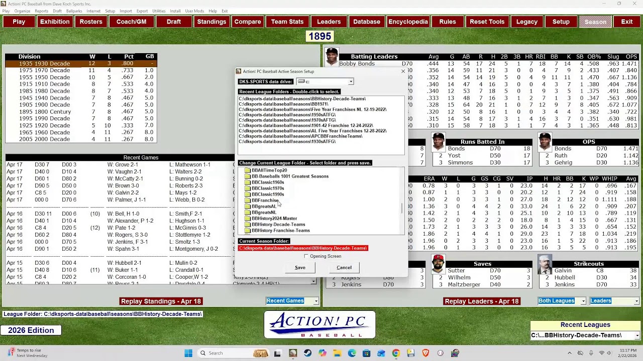Image resolution: width=643 pixels, height=361 pixels.
Task: Select the BBAllTimeTop20 folder icon
Action: pyautogui.click(x=247, y=170)
